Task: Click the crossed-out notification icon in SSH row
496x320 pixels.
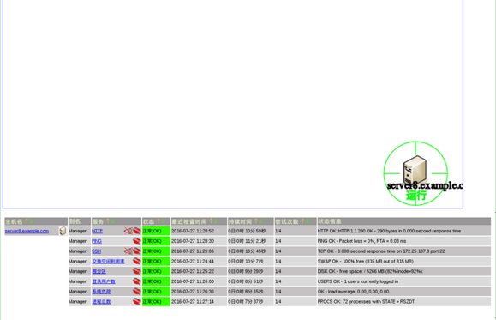Action: [128, 251]
